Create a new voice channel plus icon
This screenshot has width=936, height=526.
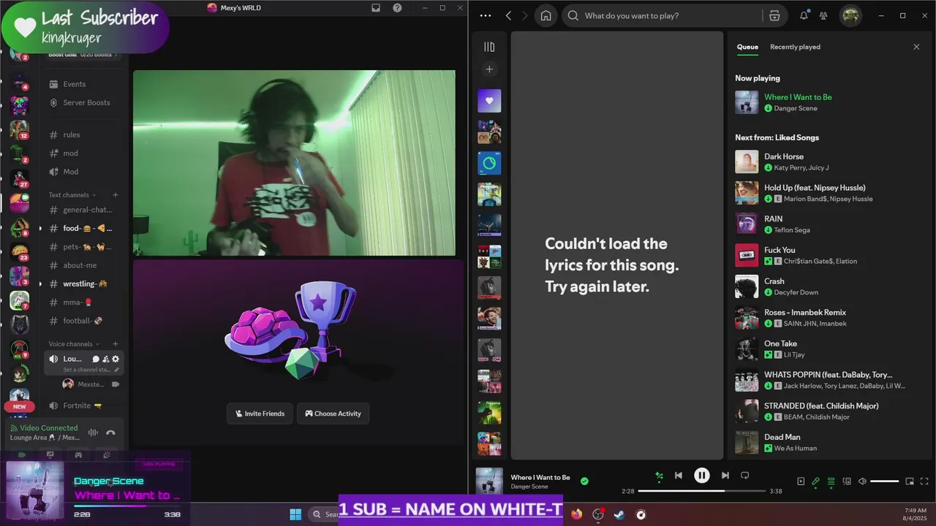116,344
